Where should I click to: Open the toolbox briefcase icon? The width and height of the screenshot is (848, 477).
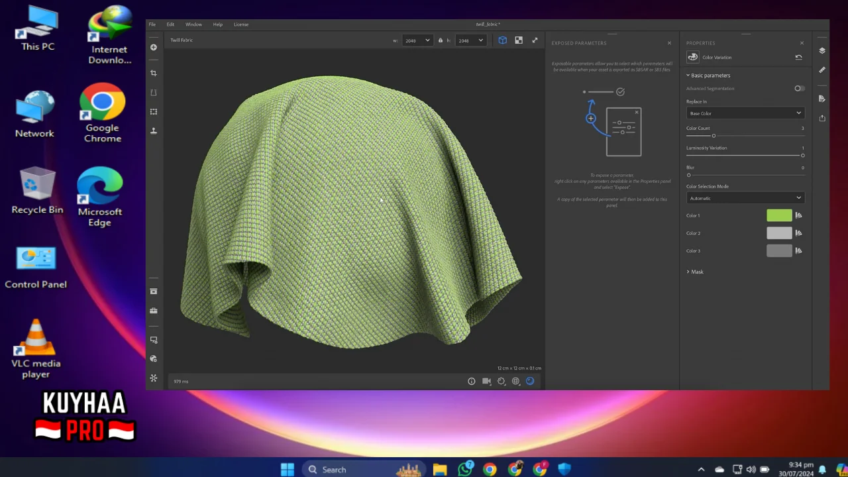[x=154, y=311]
